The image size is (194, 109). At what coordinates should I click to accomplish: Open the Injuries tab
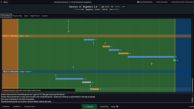tap(45, 16)
